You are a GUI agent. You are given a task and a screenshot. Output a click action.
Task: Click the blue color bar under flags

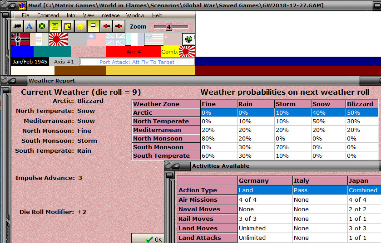click(22, 52)
